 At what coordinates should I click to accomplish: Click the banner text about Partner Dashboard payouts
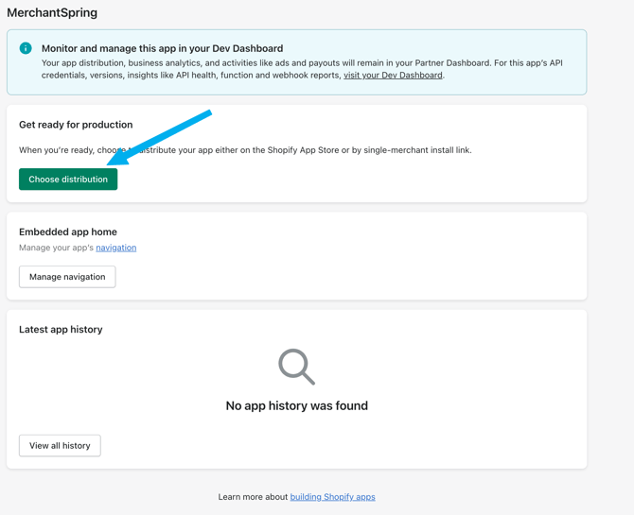click(284, 62)
